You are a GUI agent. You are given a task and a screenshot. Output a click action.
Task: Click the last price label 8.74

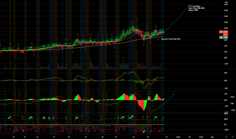click(225, 35)
